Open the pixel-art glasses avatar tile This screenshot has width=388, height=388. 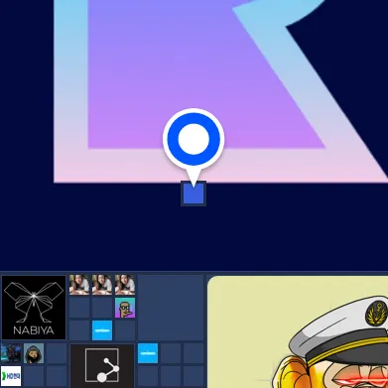(x=125, y=308)
